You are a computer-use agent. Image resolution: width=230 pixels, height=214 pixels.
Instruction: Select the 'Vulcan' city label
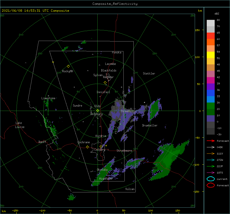point(130,189)
